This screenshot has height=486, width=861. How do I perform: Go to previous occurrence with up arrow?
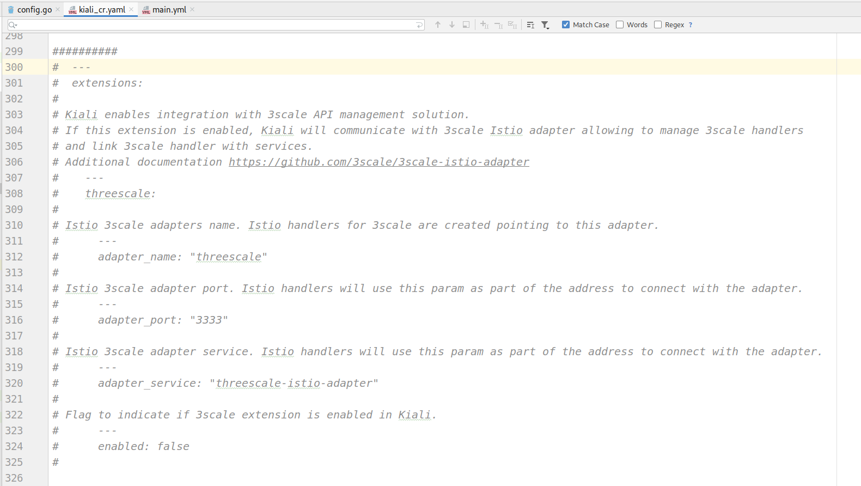tap(437, 25)
